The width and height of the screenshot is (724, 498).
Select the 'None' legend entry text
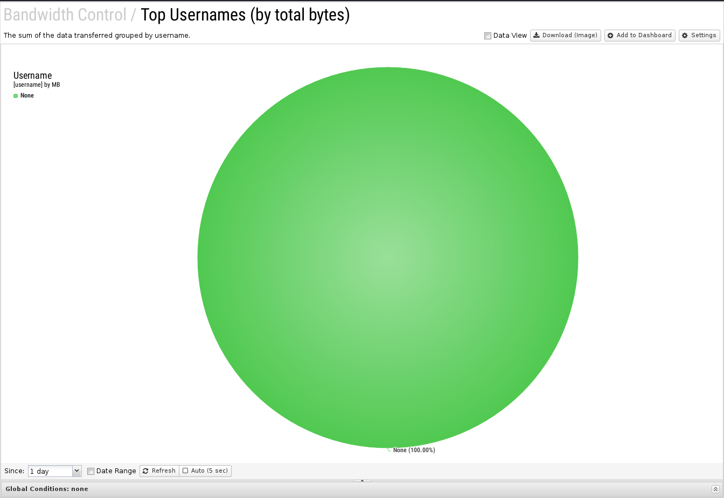coord(27,96)
